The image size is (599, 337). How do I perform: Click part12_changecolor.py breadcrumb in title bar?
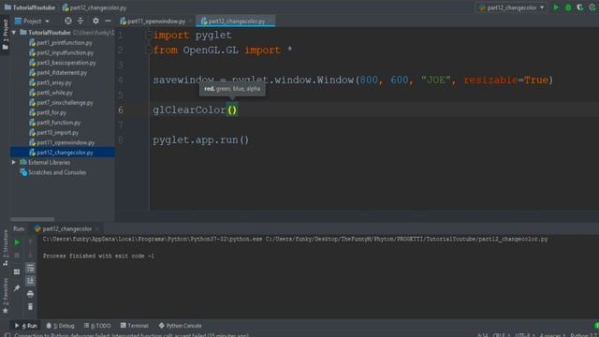[x=95, y=7]
